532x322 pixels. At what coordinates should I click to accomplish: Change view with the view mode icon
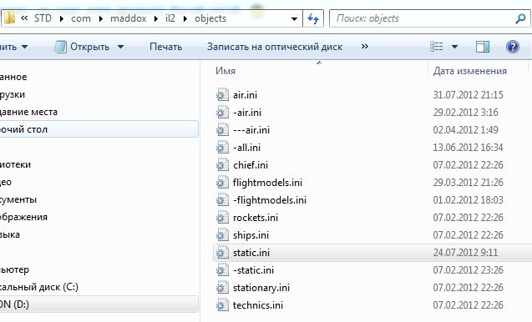click(x=436, y=47)
